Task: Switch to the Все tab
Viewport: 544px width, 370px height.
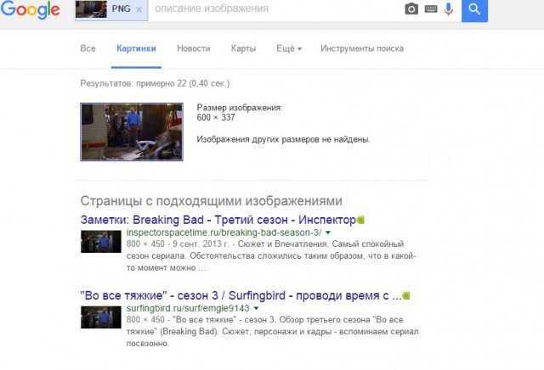Action: coord(88,48)
